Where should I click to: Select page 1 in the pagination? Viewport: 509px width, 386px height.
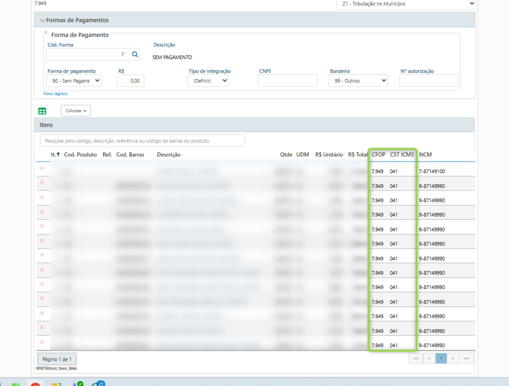tap(441, 358)
